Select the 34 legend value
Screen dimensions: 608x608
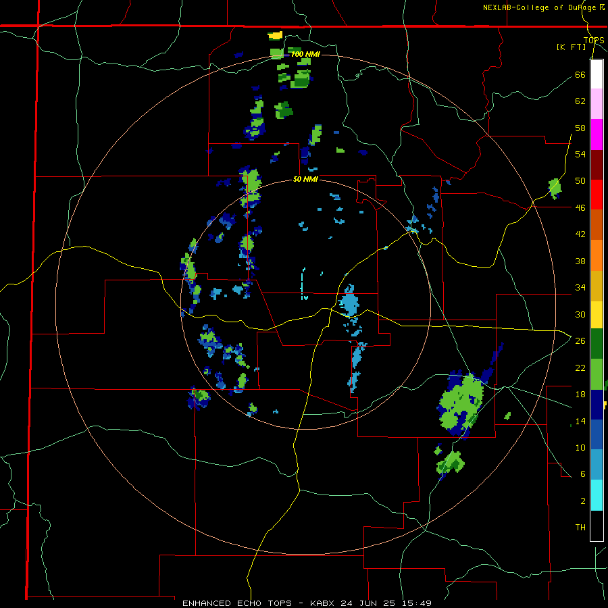pyautogui.click(x=580, y=288)
